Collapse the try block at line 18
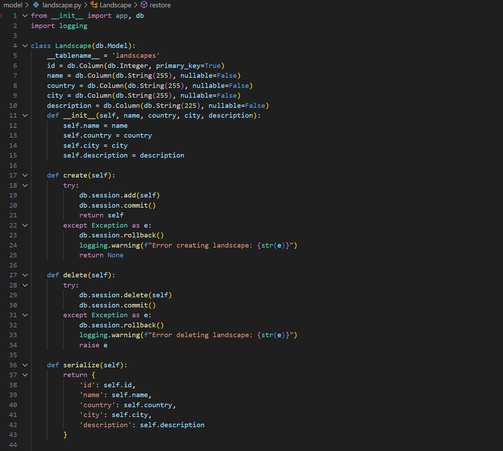Image resolution: width=503 pixels, height=451 pixels. 25,185
